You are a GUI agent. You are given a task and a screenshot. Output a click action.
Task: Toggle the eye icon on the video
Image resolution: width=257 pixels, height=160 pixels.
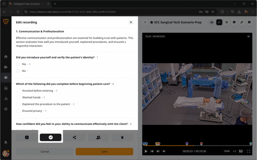[x=248, y=36]
